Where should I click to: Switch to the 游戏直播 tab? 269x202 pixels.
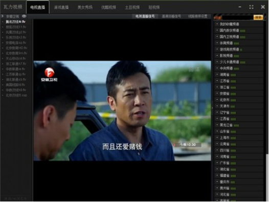pos(61,7)
